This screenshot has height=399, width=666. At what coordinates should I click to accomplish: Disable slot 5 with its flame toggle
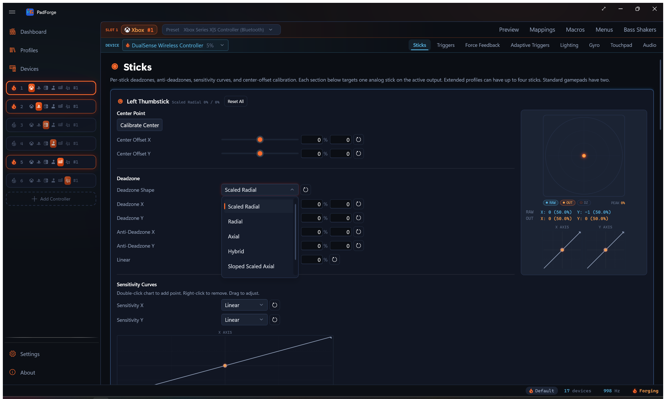point(14,162)
